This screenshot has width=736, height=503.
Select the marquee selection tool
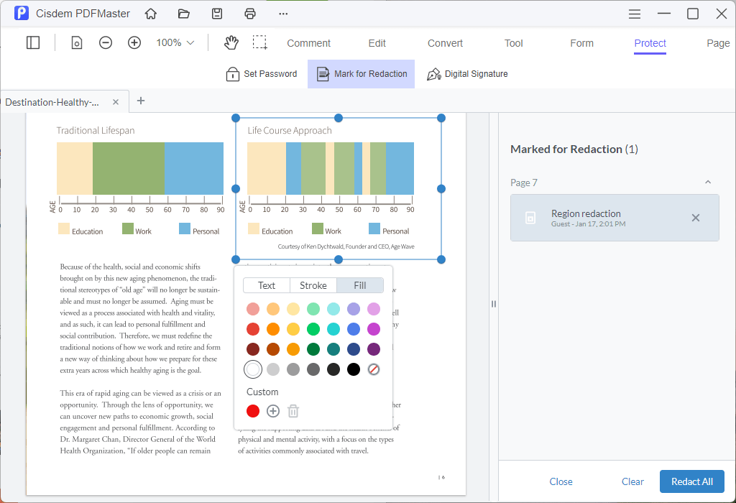(x=259, y=42)
